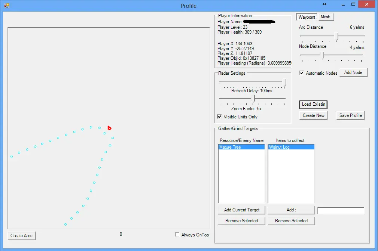
Task: Click the Create Arcs button
Action: point(21,236)
